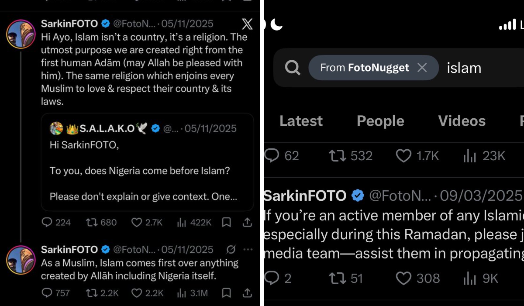Image resolution: width=524 pixels, height=306 pixels.
Task: Switch to the People tab
Action: coord(380,120)
